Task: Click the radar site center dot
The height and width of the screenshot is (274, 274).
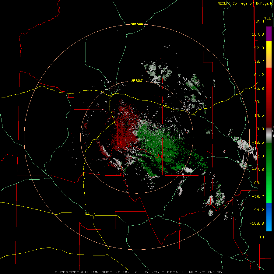Action: click(x=137, y=137)
